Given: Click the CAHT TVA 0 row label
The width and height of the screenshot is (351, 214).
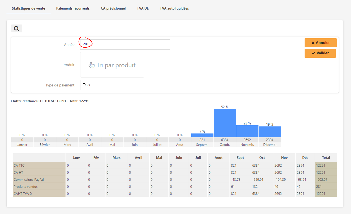Looking at the screenshot, I should coord(39,194).
